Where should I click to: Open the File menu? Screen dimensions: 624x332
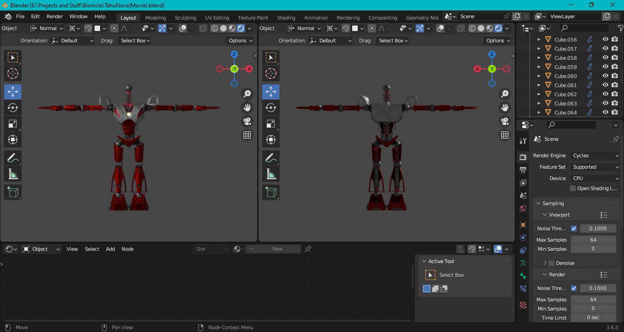[20, 16]
